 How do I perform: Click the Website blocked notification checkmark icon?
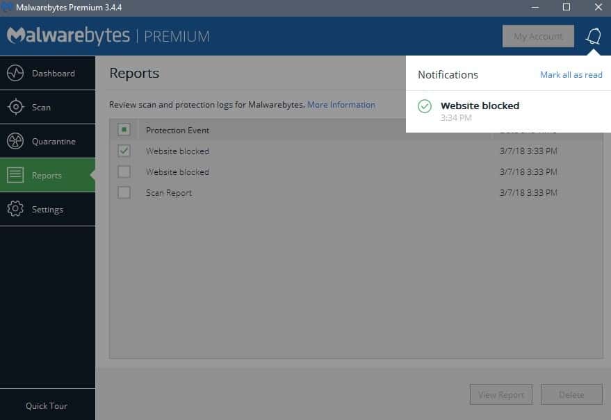[x=425, y=107]
